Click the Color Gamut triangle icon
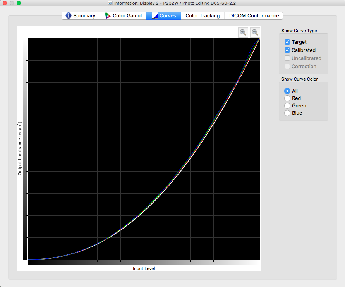 [108, 16]
